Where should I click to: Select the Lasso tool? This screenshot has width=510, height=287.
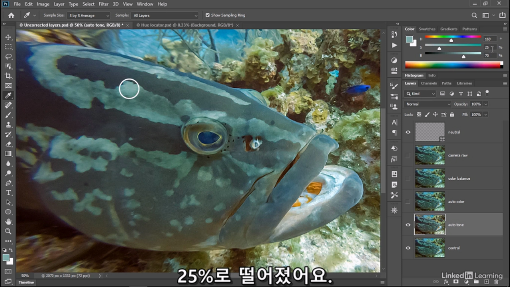tap(8, 57)
